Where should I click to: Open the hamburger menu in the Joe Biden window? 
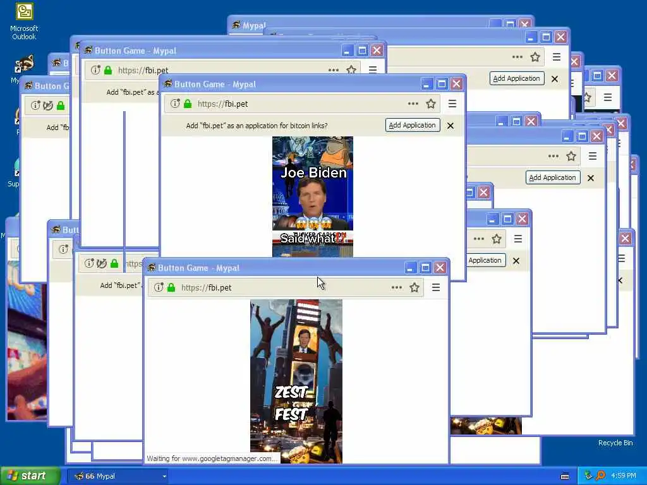coord(452,104)
